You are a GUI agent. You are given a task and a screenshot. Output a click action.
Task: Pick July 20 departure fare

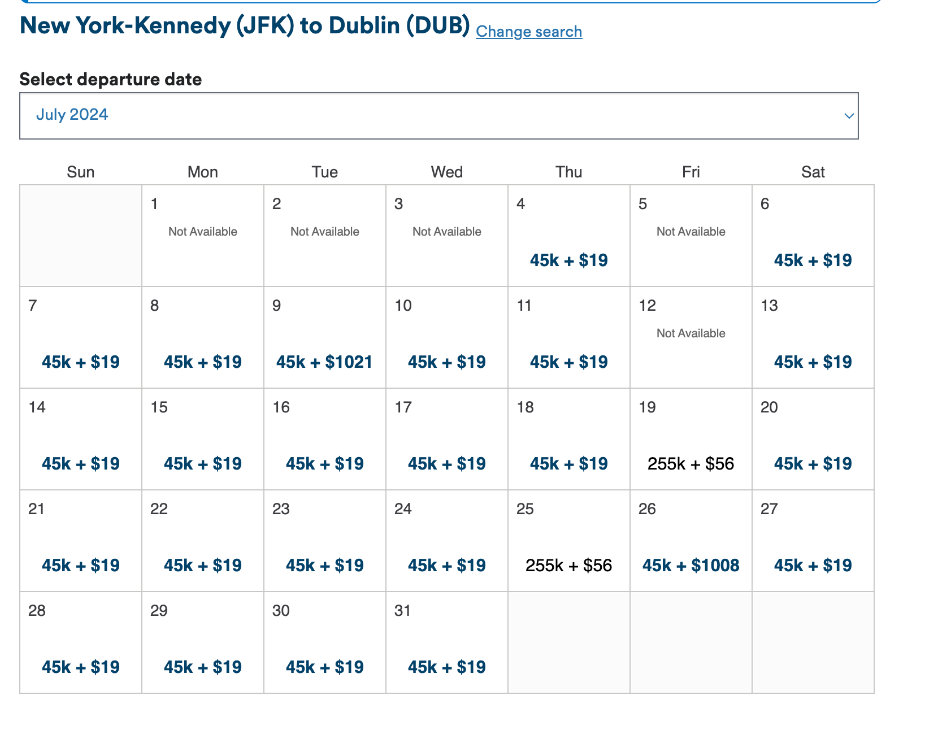(x=813, y=463)
